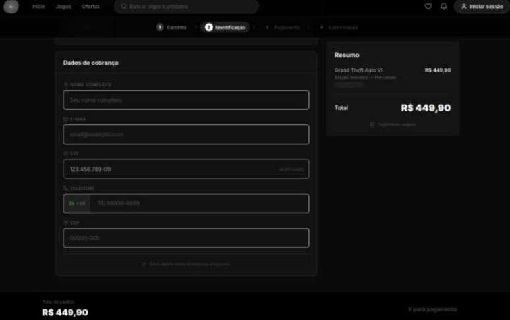This screenshot has height=320, width=510.
Task: Go to the Pagamento checkout step
Action: [x=283, y=27]
